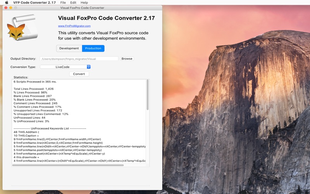Click the 'UnProcessed Keywords List' header line
The image size is (310, 194).
coord(50,128)
